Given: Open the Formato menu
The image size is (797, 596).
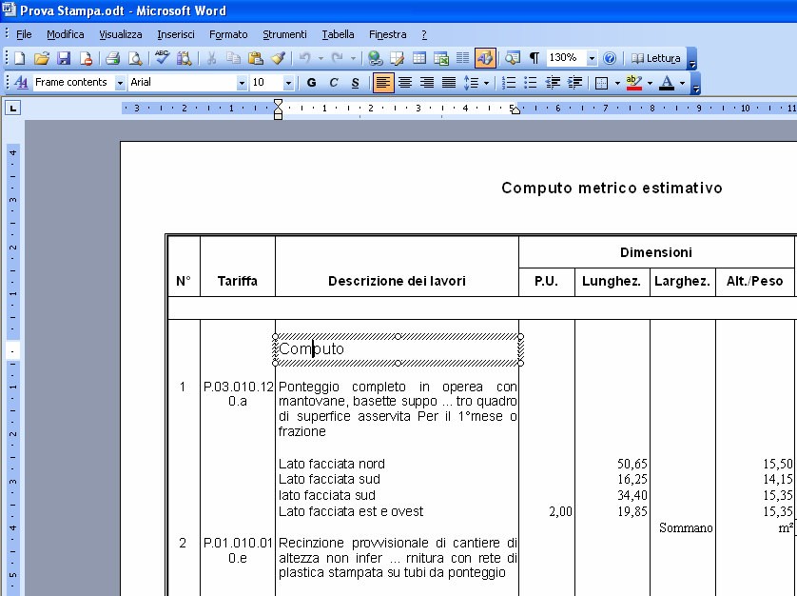Looking at the screenshot, I should 228,34.
